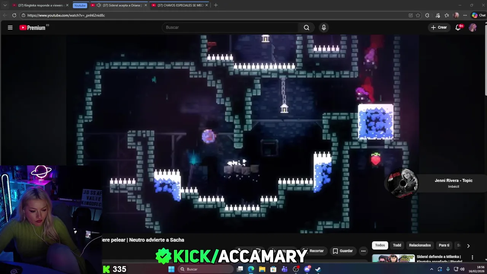Open Steam from the taskbar

318,269
